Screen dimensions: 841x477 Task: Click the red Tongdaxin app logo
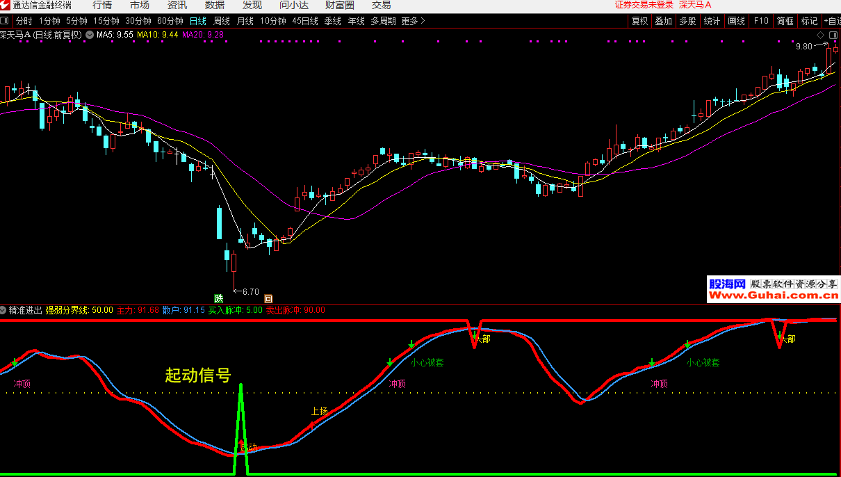6,5
